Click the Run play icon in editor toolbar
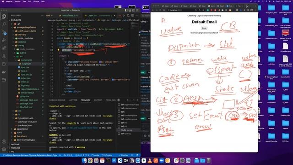 124,16
